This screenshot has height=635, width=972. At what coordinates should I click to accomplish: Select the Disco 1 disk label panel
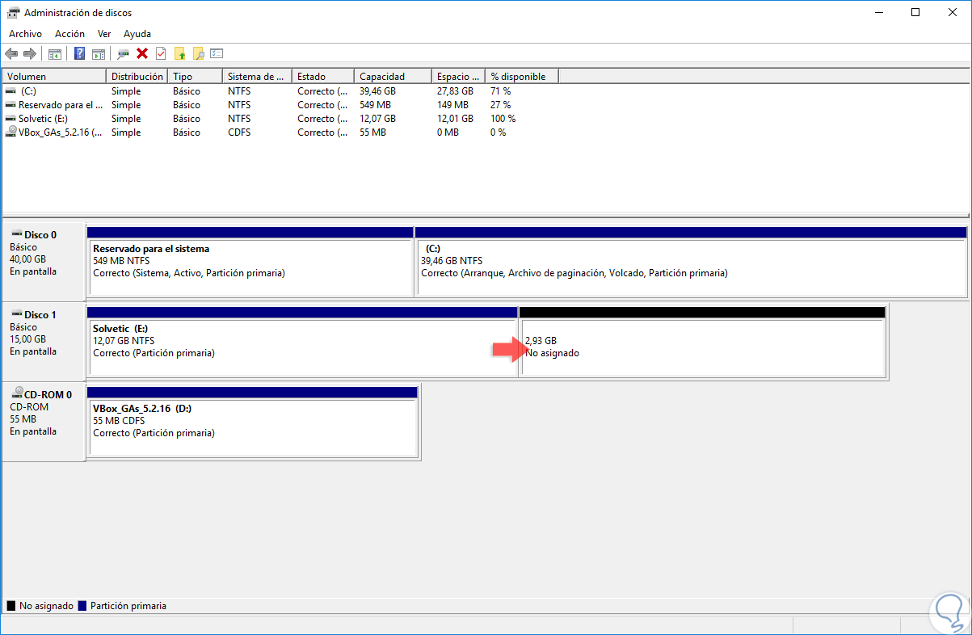(43, 342)
